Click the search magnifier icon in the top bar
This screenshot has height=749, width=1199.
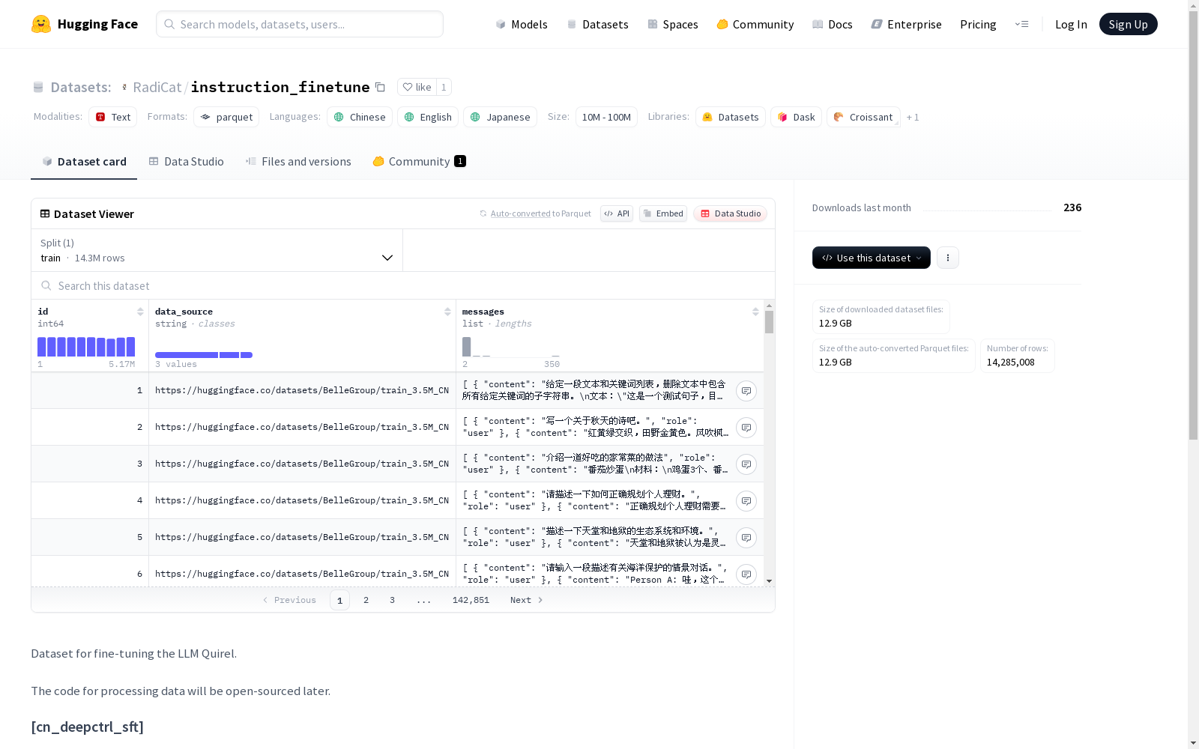click(x=169, y=24)
